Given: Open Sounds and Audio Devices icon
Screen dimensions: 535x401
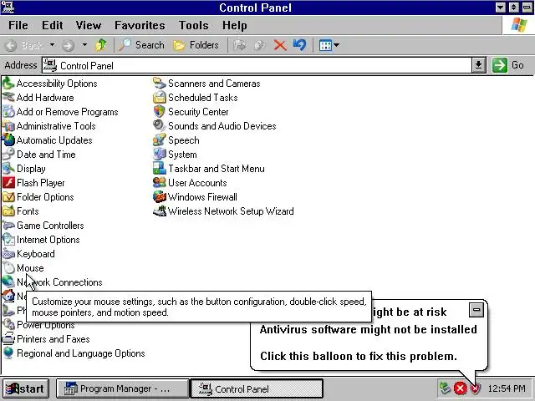Looking at the screenshot, I should (x=160, y=126).
